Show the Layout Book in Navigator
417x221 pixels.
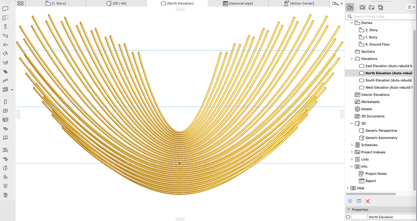point(372,7)
